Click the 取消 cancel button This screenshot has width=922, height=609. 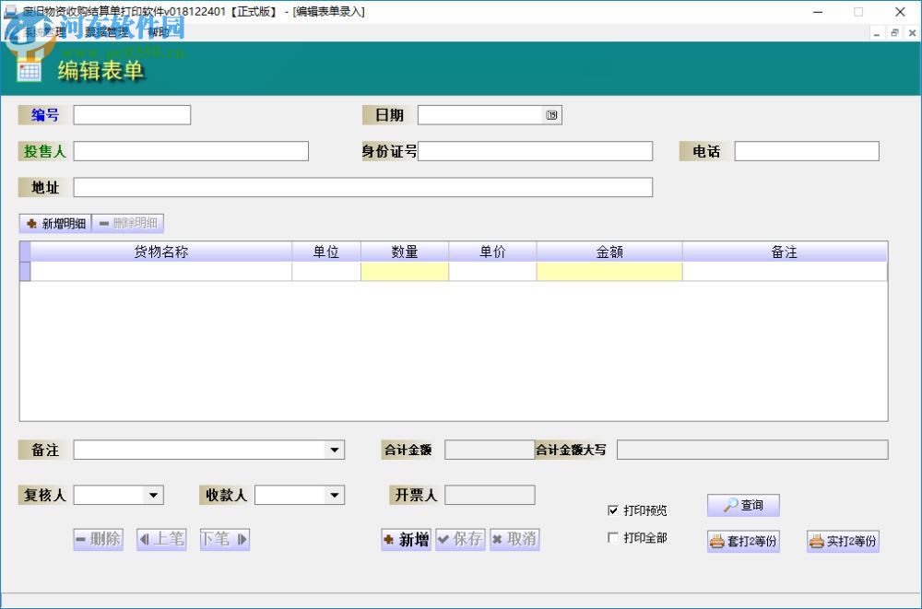click(514, 539)
